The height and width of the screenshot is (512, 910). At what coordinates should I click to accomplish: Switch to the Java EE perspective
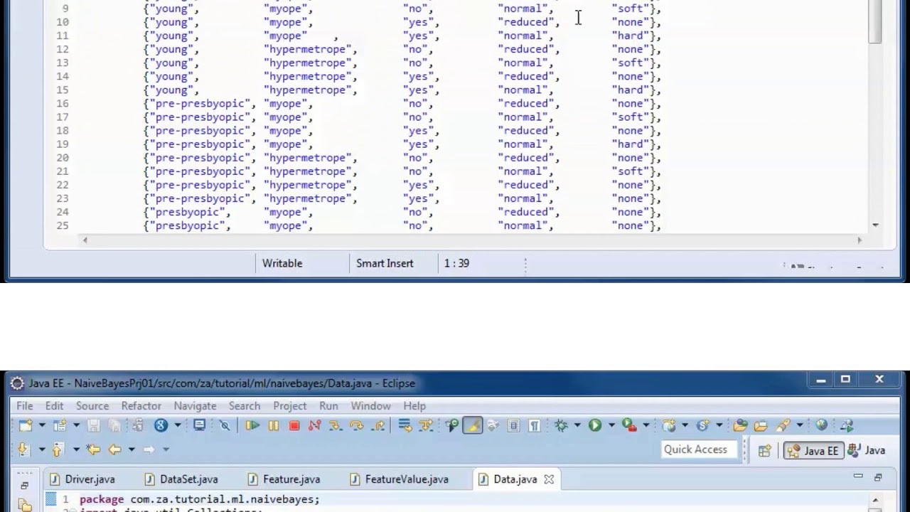tap(813, 450)
